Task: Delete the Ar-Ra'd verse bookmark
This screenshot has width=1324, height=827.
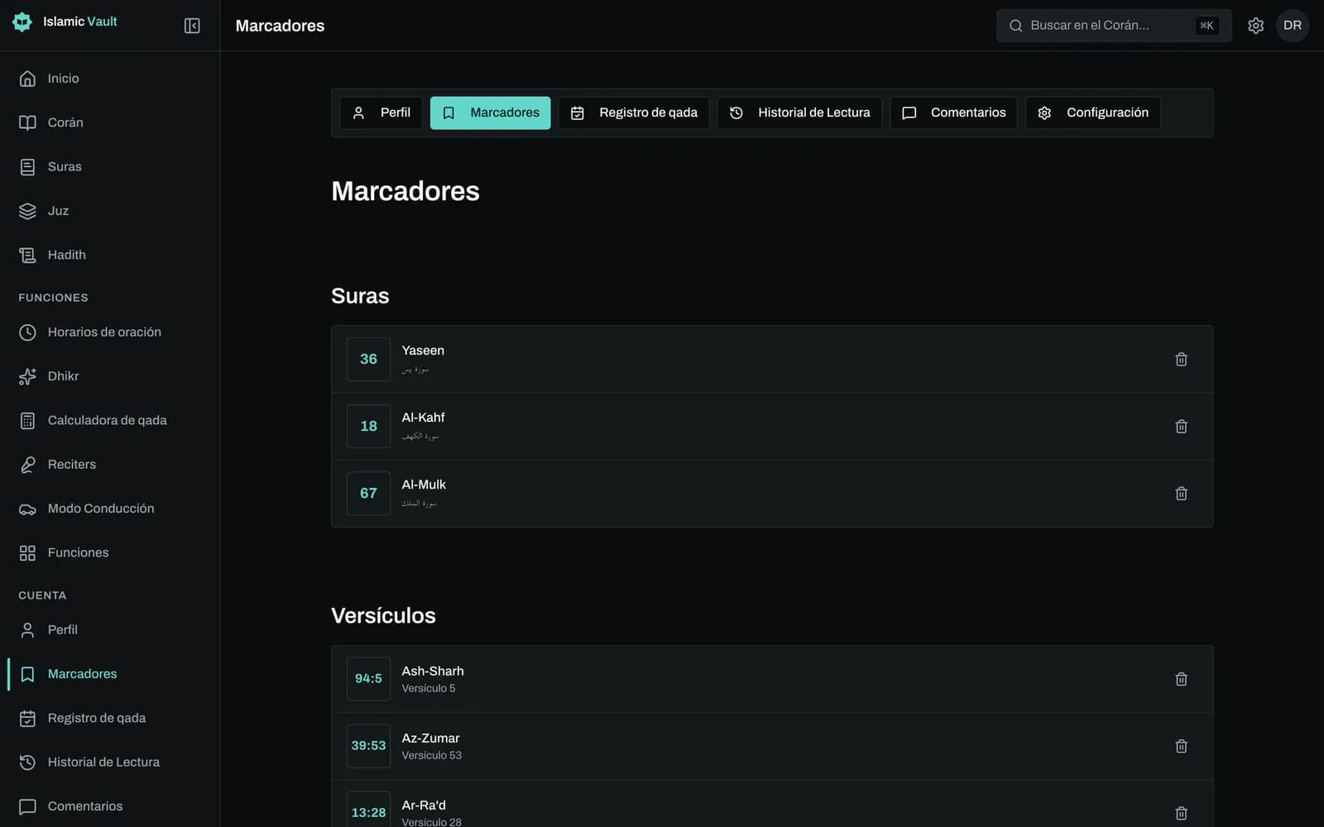Action: (1181, 813)
